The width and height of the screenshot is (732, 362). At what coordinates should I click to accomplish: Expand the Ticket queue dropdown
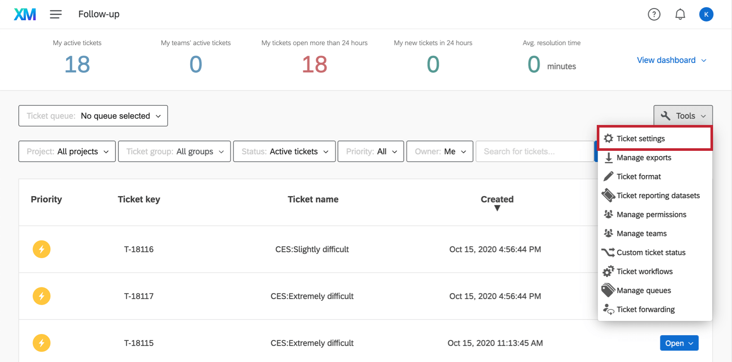93,116
